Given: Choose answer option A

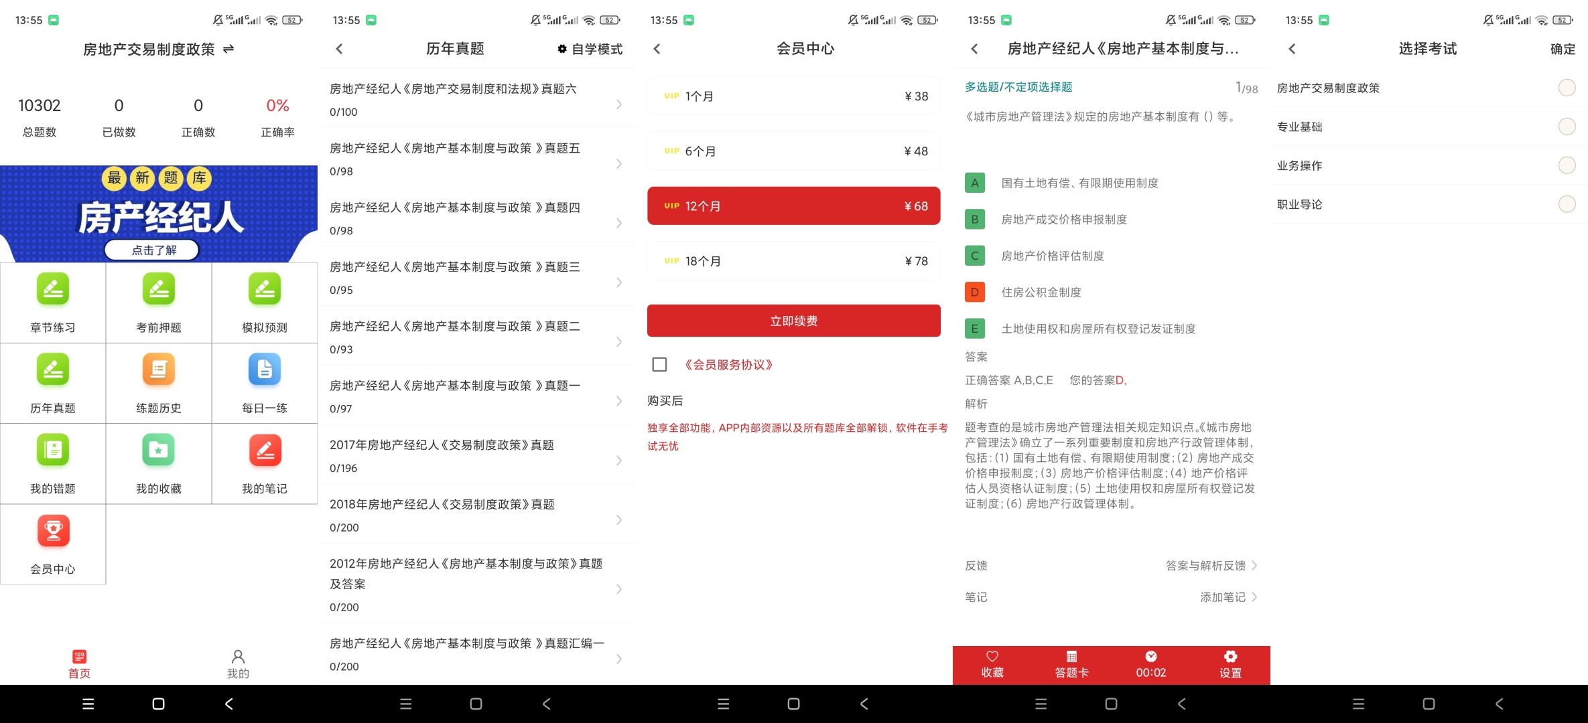Looking at the screenshot, I should pos(975,183).
